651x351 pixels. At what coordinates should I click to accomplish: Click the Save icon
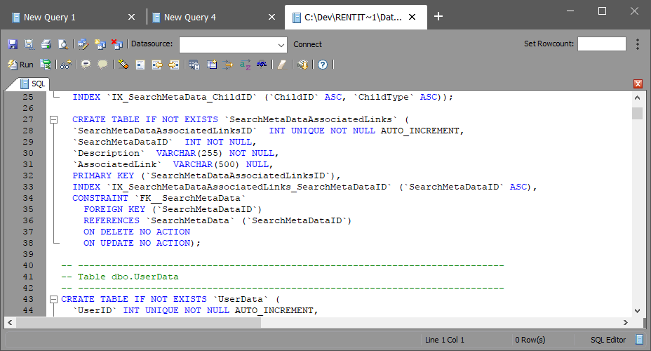(x=13, y=44)
